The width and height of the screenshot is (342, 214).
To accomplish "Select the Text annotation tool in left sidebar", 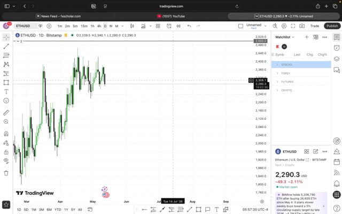I will coord(6,91).
